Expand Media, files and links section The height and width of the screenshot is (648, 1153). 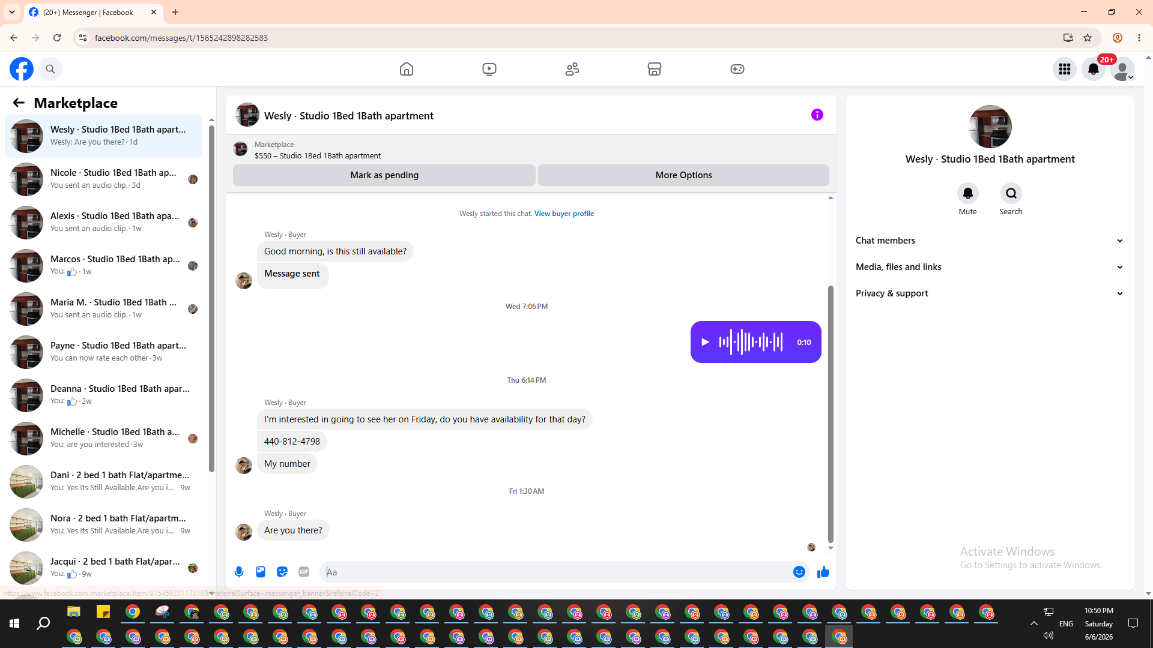pyautogui.click(x=990, y=267)
